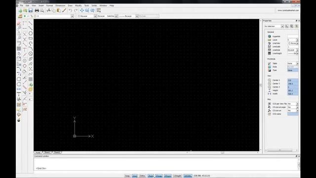Select the Zoom Previous tool

pos(92,10)
